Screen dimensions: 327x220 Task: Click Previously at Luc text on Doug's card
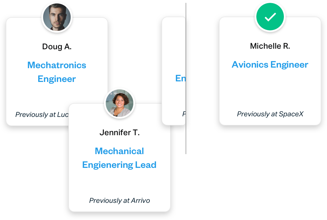pos(42,115)
